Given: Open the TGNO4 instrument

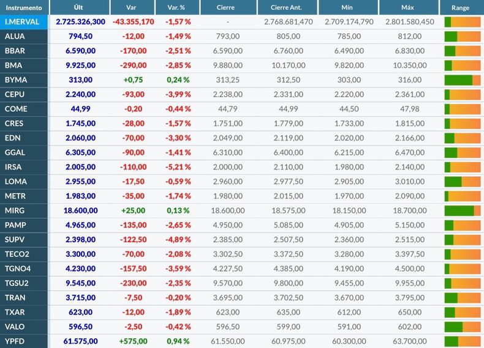Looking at the screenshot, I should (24, 268).
